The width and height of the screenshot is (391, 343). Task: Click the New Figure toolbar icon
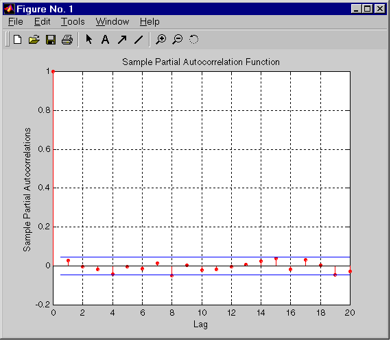[x=17, y=40]
